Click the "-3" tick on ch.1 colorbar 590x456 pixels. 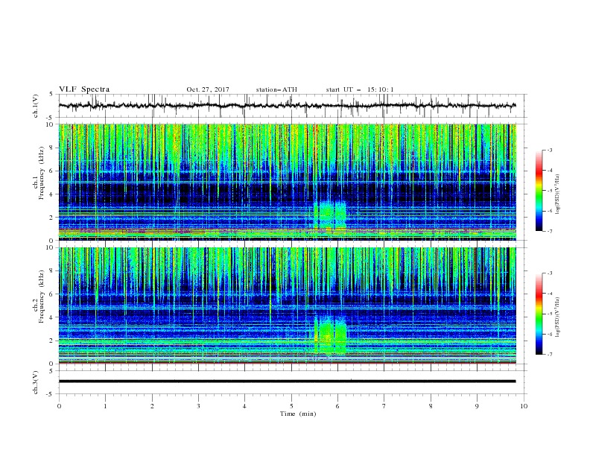pyautogui.click(x=549, y=150)
